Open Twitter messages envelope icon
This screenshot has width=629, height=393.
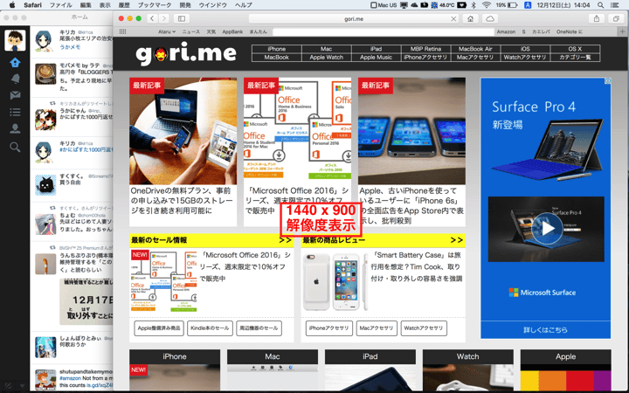pos(15,95)
